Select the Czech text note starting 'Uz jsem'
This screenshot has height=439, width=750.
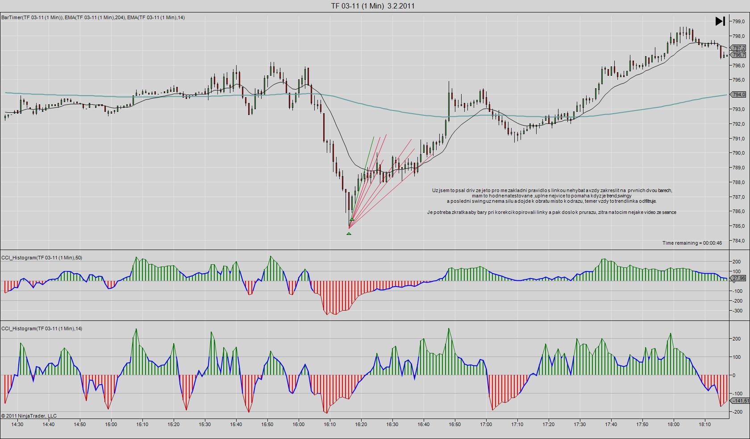551,196
